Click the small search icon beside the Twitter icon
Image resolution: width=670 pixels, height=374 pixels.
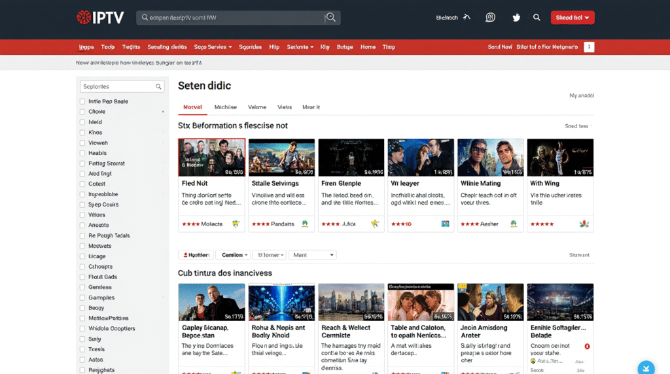pos(537,18)
